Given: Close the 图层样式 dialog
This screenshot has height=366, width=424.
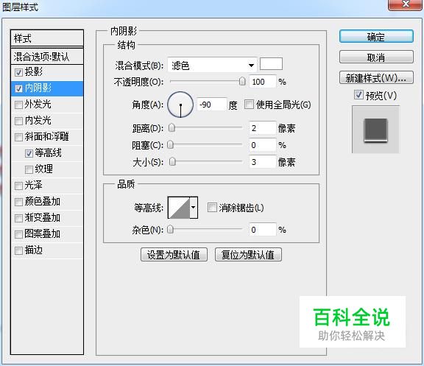Looking at the screenshot, I should point(405,4).
